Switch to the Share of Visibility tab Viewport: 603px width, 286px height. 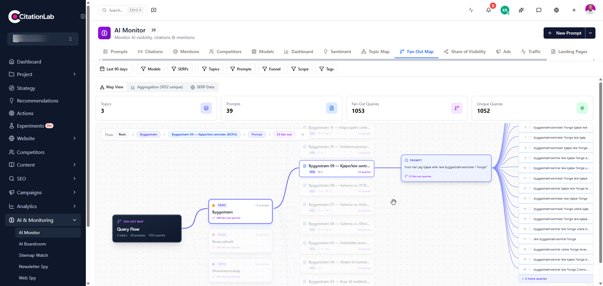465,52
